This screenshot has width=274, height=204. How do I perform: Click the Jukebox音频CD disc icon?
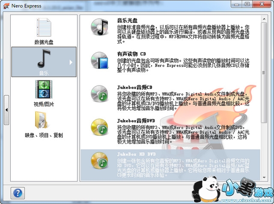coord(99,94)
